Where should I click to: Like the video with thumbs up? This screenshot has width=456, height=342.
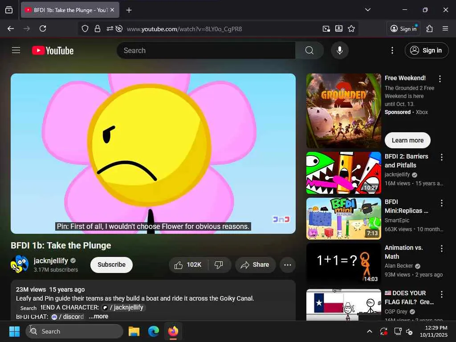click(x=188, y=265)
